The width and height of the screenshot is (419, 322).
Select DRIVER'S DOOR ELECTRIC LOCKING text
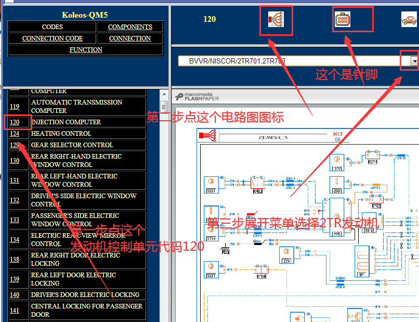click(x=85, y=295)
